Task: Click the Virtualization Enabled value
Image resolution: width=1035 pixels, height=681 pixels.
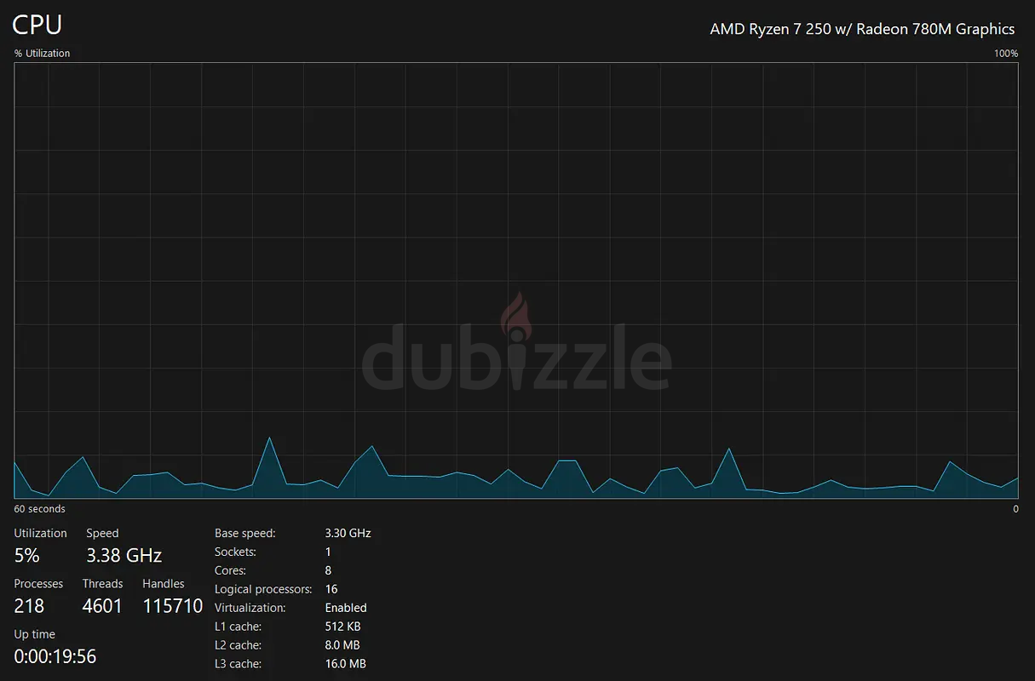Action: 346,608
